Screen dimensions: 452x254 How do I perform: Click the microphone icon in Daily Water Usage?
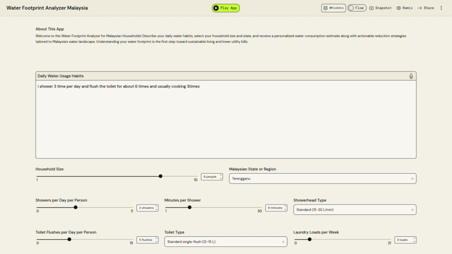tap(411, 76)
